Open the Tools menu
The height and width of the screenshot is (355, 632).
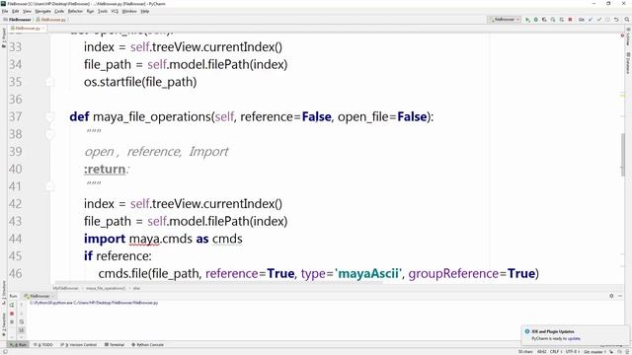(x=103, y=11)
